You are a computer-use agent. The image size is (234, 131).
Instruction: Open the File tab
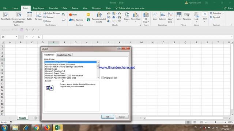[x=5, y=8]
